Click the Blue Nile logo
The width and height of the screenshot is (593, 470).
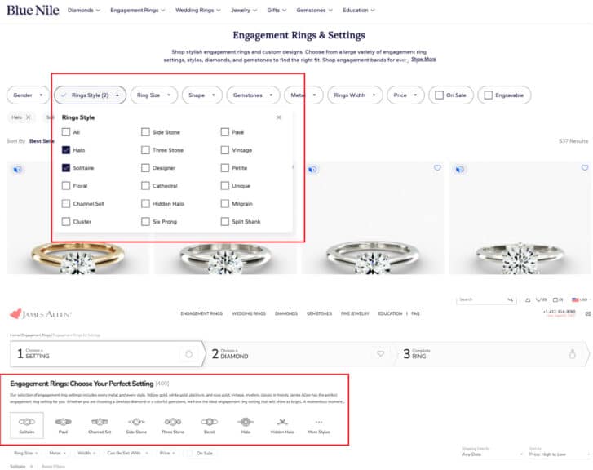pos(33,11)
